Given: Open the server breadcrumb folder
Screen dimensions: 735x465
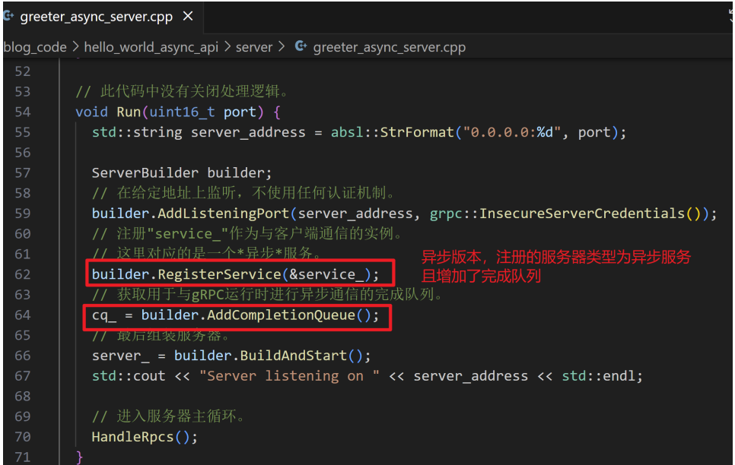Looking at the screenshot, I should pyautogui.click(x=253, y=47).
